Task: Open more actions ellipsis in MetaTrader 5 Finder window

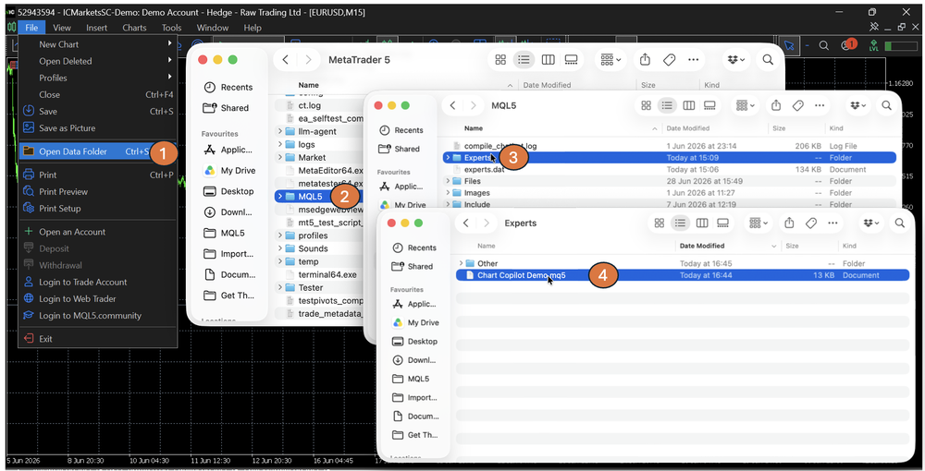Action: [x=693, y=59]
